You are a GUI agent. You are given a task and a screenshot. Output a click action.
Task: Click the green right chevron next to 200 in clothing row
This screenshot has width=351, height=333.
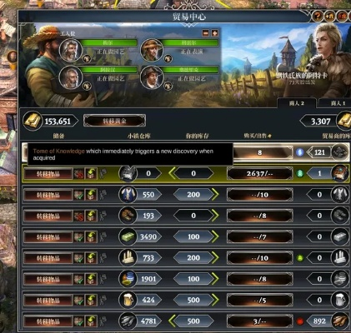point(215,195)
